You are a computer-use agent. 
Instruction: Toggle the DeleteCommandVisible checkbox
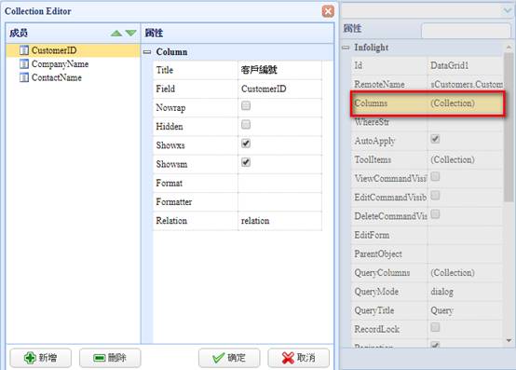coord(435,214)
